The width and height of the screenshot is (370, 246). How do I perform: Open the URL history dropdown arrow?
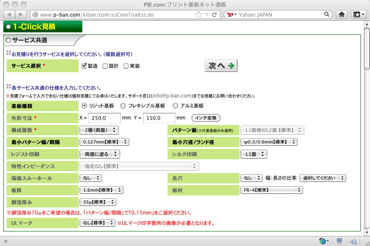point(207,15)
